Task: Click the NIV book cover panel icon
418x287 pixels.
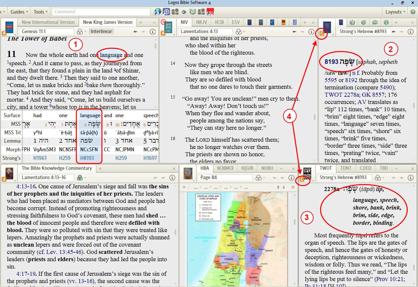Action: point(168,27)
